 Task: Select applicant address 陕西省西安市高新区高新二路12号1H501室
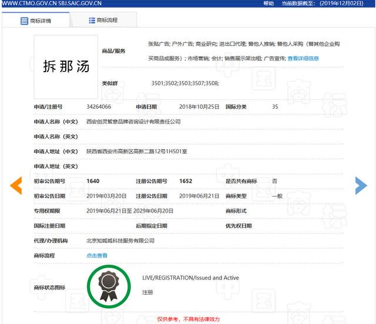click(x=137, y=151)
